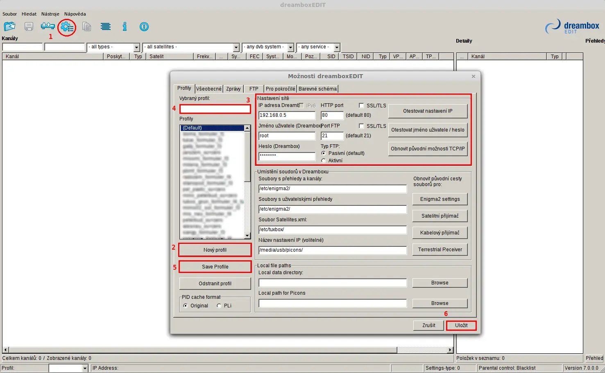This screenshot has width=605, height=373.
Task: Switch to the Pro pokročilé tab
Action: point(280,89)
